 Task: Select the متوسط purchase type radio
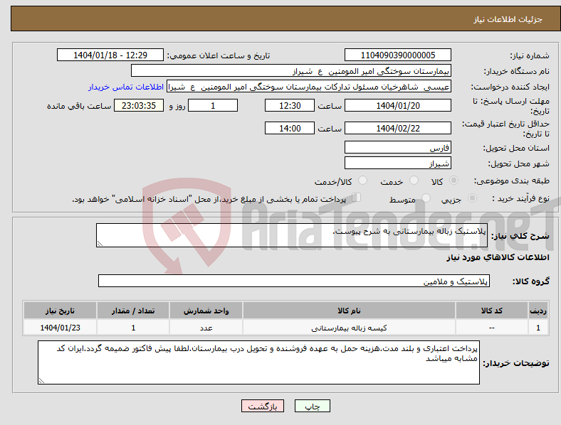426,198
